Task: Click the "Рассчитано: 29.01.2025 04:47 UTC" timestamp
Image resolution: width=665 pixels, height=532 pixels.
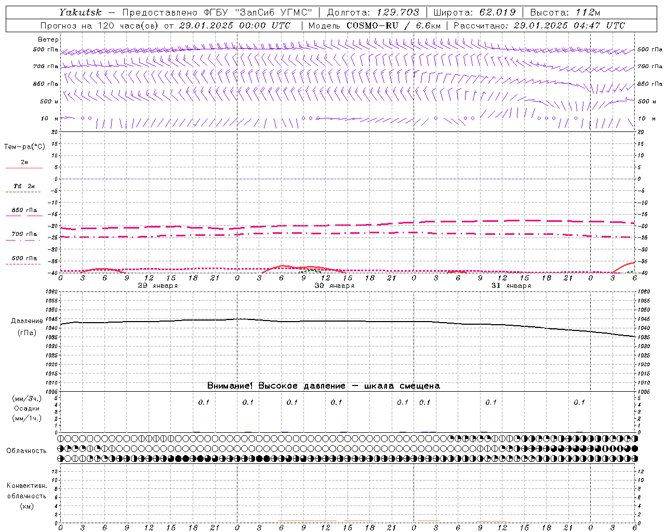Action: [x=539, y=25]
